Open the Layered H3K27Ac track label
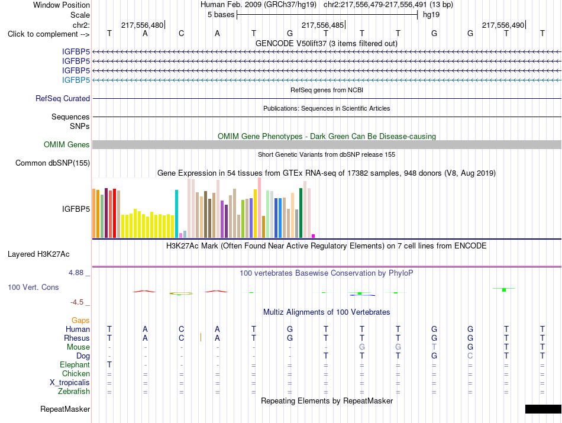This screenshot has width=562, height=423. pos(38,254)
